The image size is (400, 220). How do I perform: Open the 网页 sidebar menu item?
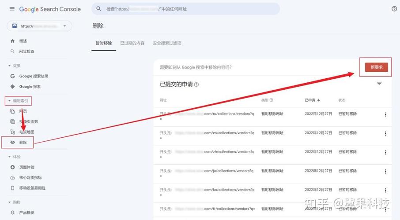point(23,111)
